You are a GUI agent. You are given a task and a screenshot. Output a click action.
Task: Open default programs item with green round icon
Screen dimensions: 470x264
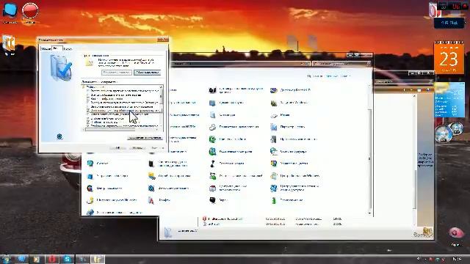pos(227,139)
